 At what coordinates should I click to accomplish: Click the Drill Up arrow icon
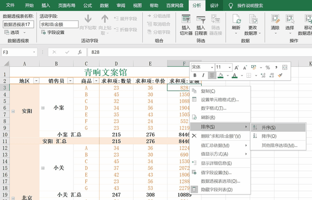coord(105,19)
